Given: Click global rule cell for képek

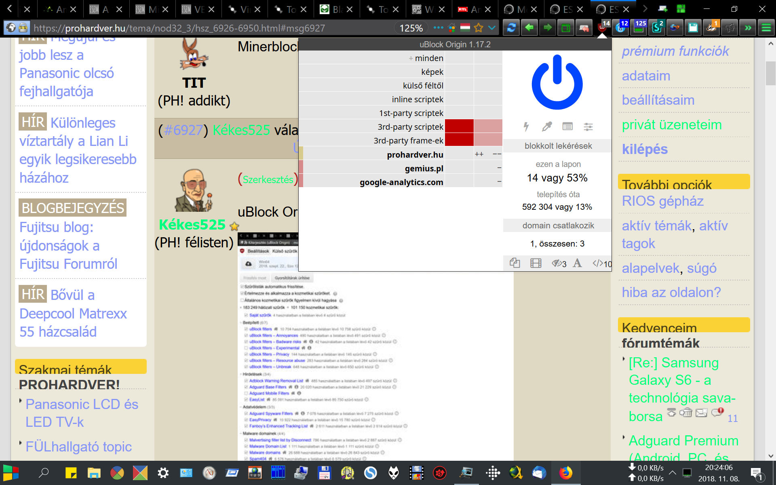Looking at the screenshot, I should 459,72.
